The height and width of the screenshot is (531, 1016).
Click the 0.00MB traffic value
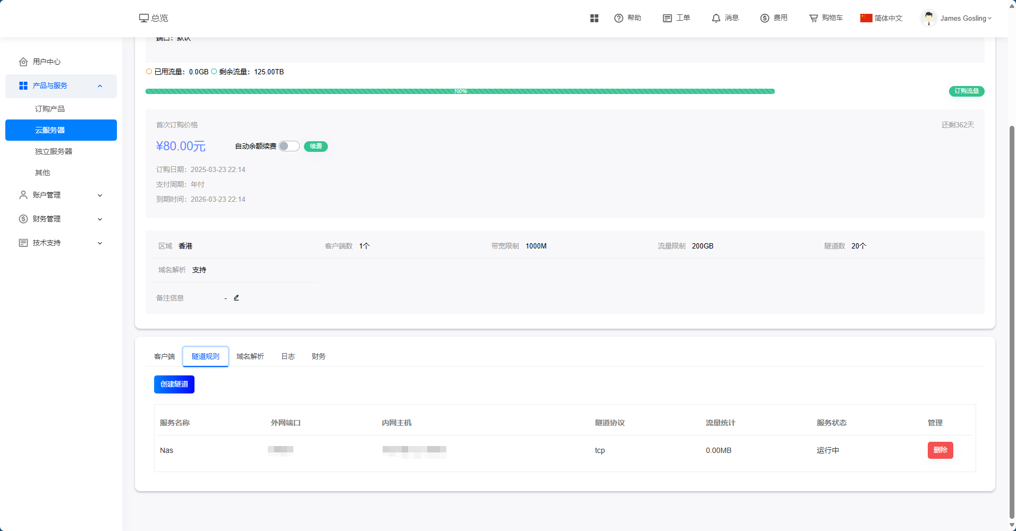(718, 450)
